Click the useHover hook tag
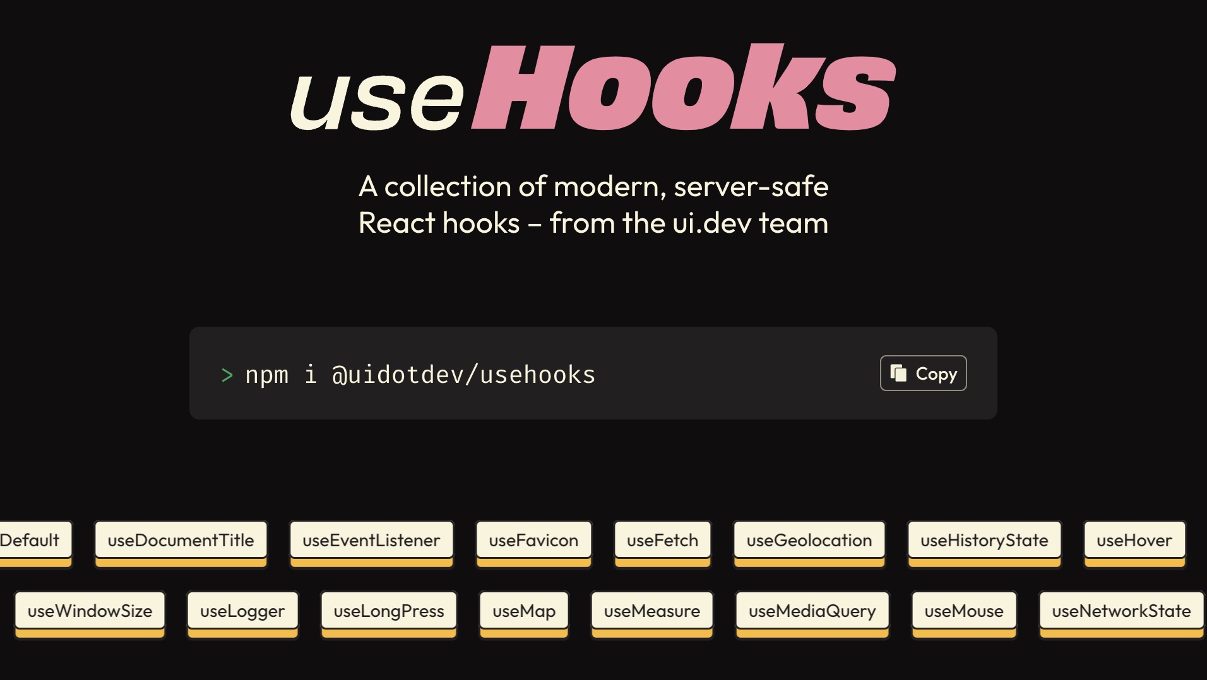1207x680 pixels. (1134, 541)
